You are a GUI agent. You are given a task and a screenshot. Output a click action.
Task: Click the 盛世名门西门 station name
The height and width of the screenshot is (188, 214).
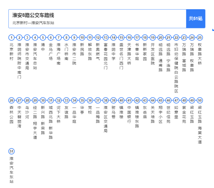pos(121,56)
